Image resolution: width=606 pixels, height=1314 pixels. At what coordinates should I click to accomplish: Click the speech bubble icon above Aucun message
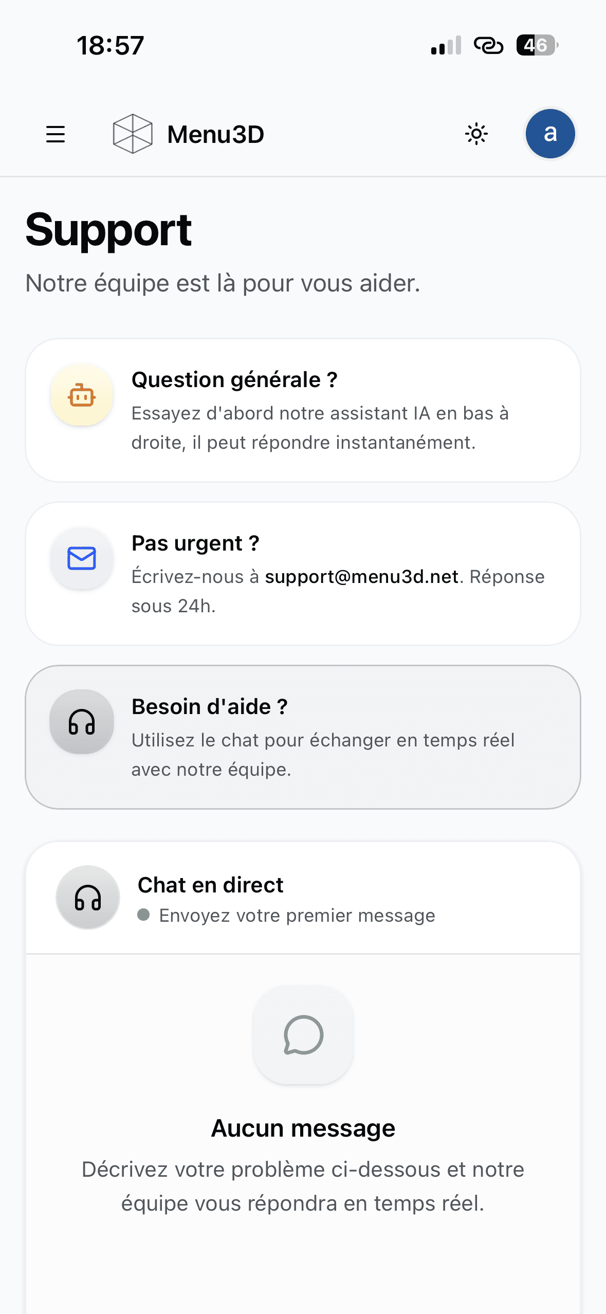pyautogui.click(x=303, y=1035)
